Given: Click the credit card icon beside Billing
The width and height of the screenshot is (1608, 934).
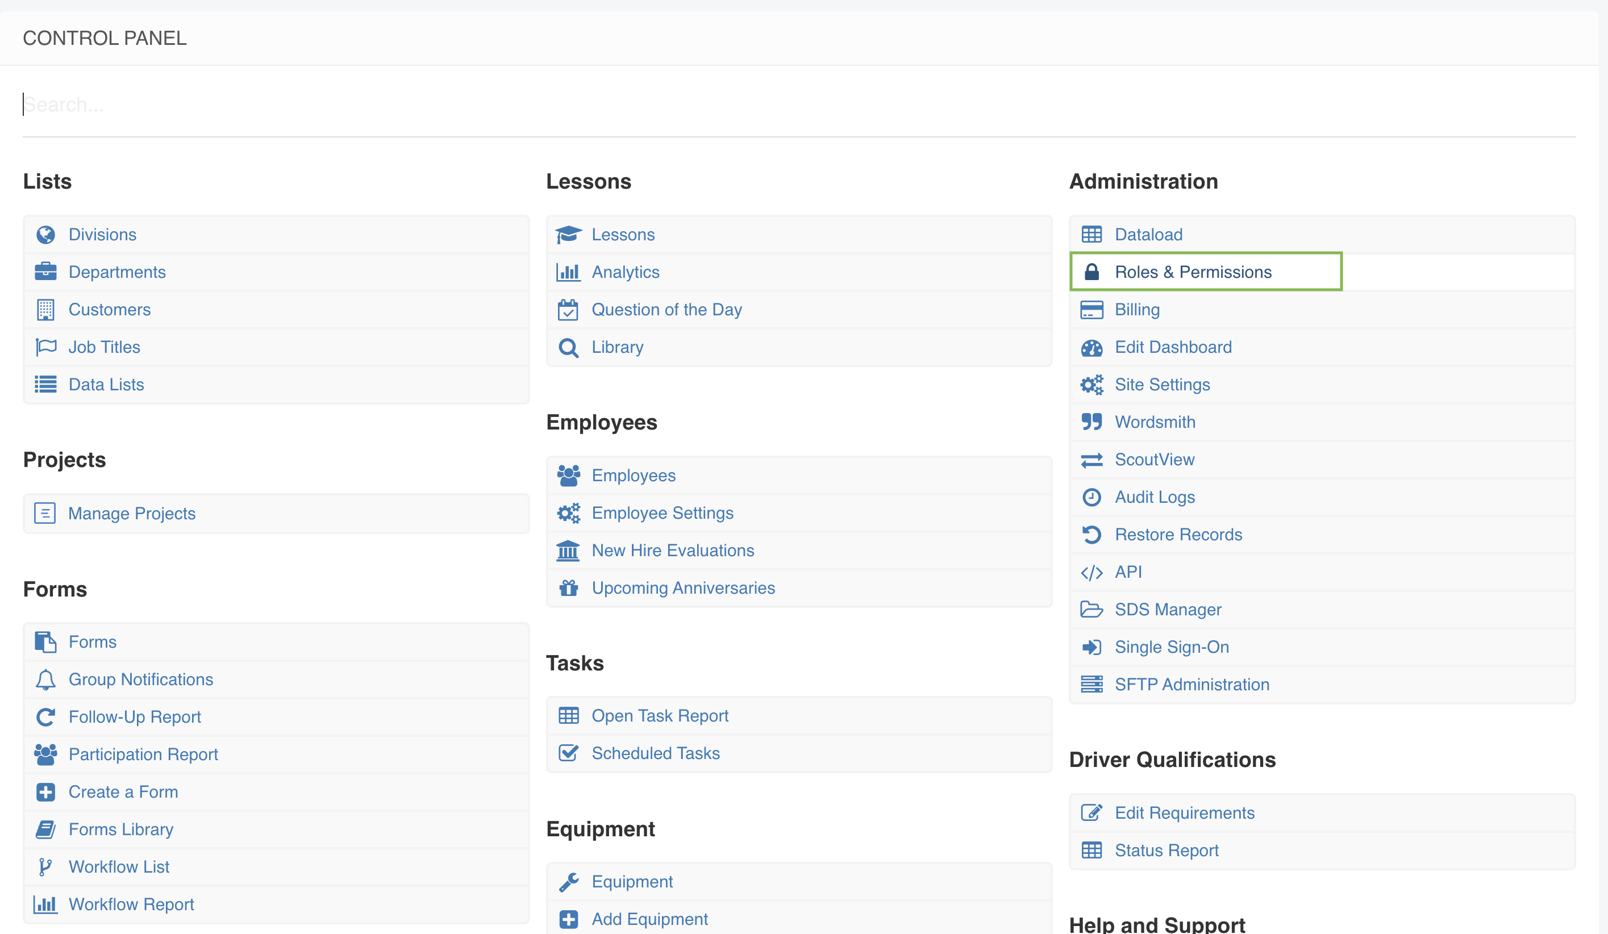Looking at the screenshot, I should tap(1092, 310).
